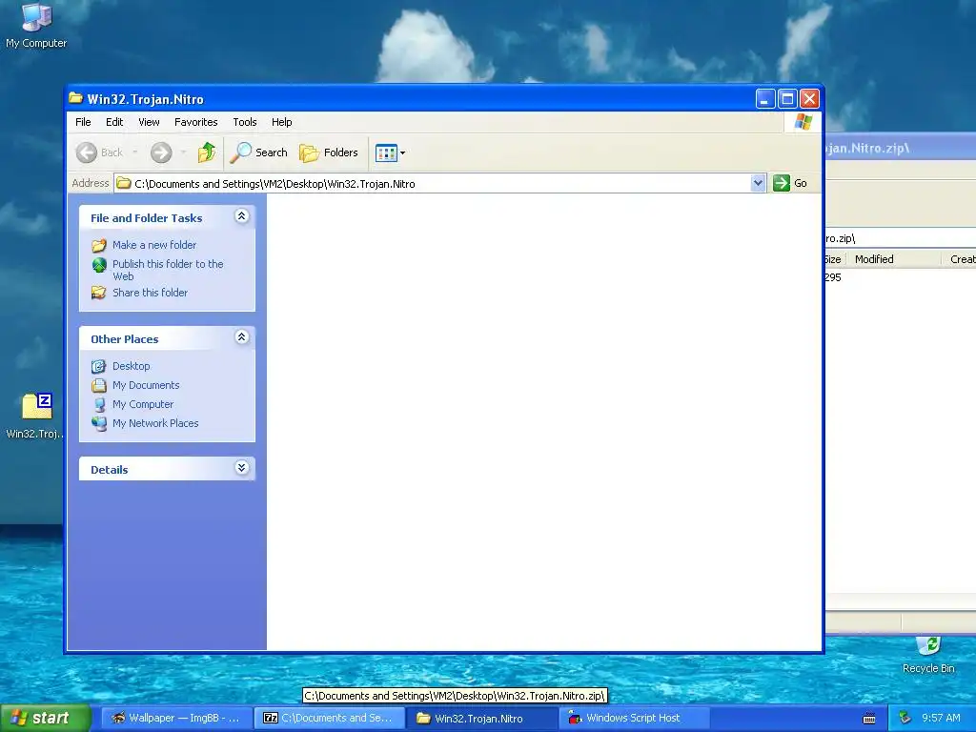The width and height of the screenshot is (976, 732).
Task: Minimize the Win32.Trojan.Nitro window
Action: pos(765,99)
